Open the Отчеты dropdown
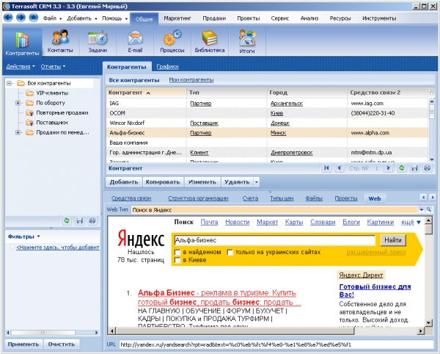The height and width of the screenshot is (354, 440). coord(53,67)
